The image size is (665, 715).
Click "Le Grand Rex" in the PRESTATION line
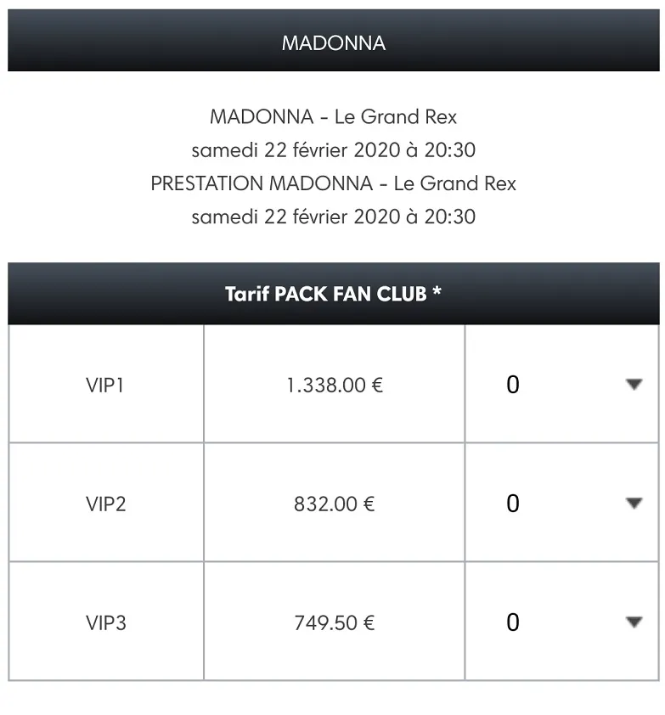[x=454, y=183]
